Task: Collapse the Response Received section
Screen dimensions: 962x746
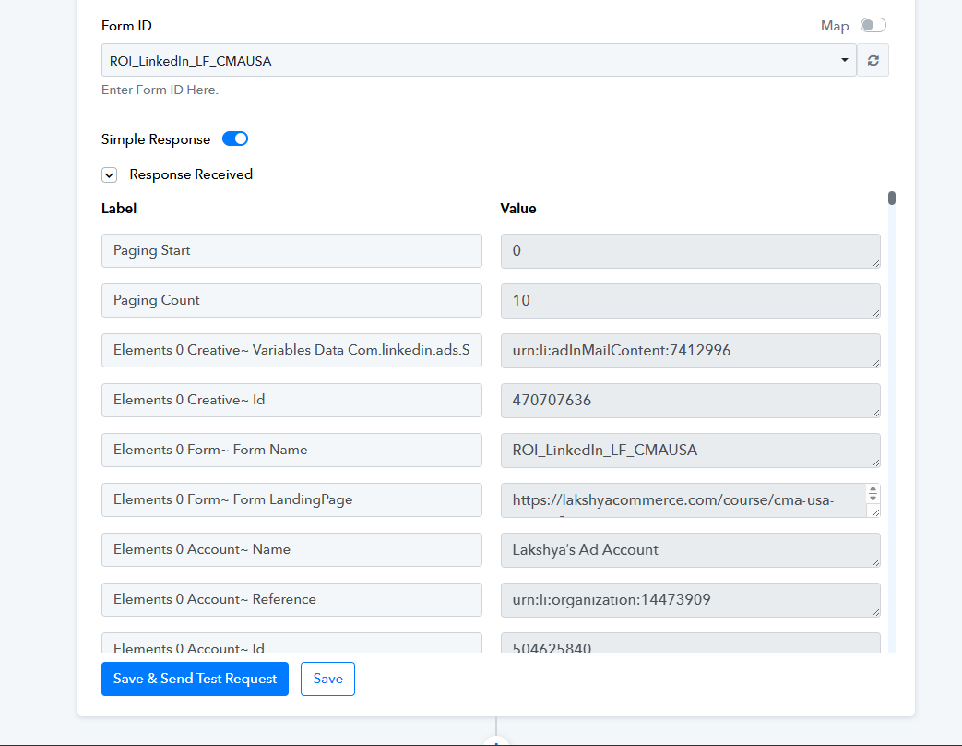Action: click(109, 175)
